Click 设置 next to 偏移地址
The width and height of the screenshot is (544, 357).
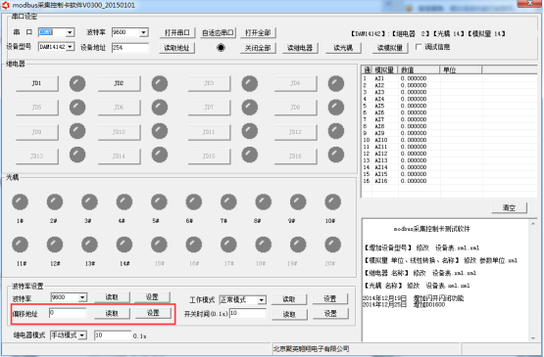click(153, 313)
